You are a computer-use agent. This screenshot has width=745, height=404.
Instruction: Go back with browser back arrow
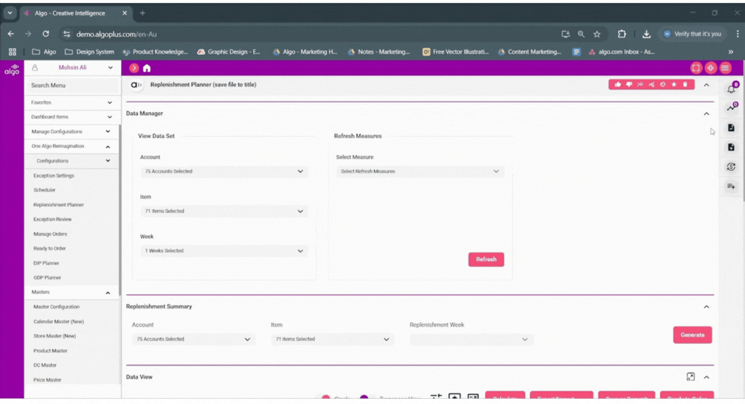pos(11,33)
